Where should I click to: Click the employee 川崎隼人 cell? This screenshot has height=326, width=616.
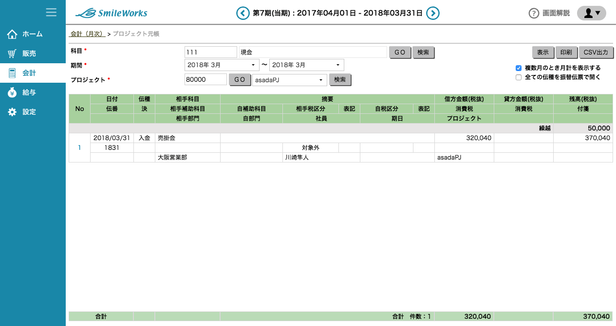tap(321, 157)
